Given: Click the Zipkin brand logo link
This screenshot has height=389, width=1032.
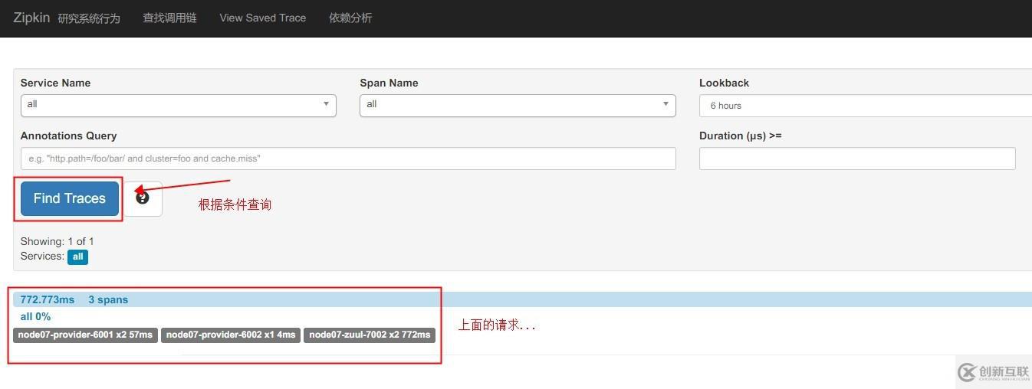Looking at the screenshot, I should tap(31, 18).
